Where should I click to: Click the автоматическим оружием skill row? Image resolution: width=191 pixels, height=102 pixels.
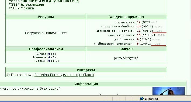tap(129, 31)
